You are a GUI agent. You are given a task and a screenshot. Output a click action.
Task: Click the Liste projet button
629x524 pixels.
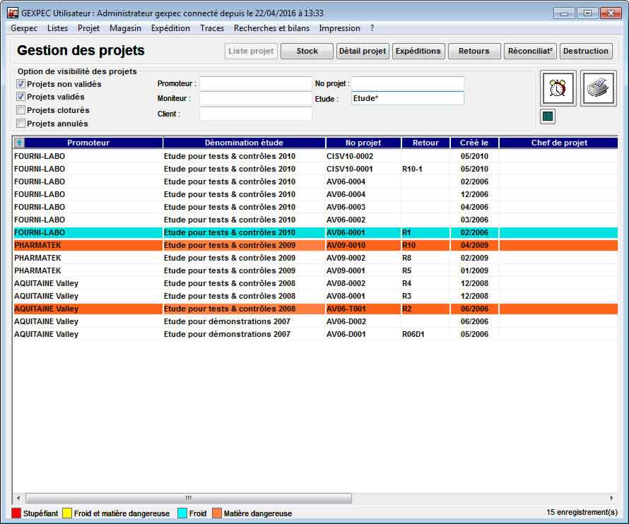[251, 51]
